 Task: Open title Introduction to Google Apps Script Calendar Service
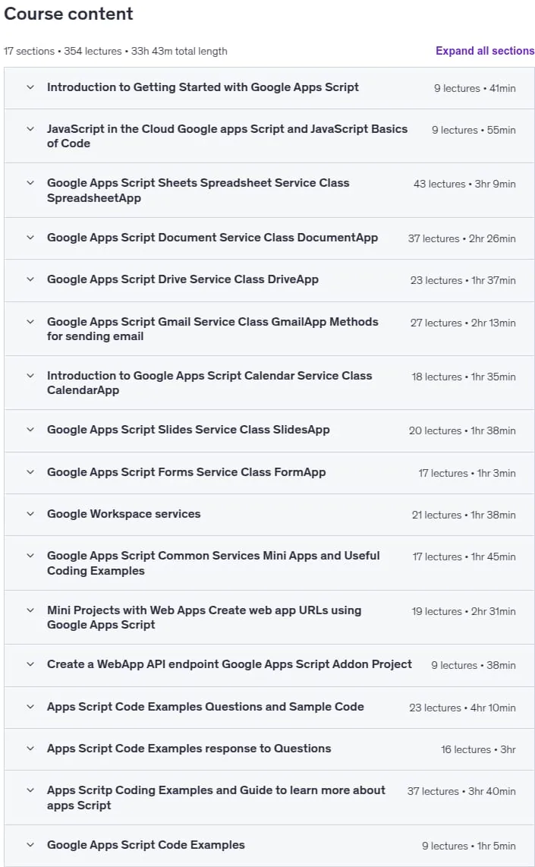coord(209,383)
